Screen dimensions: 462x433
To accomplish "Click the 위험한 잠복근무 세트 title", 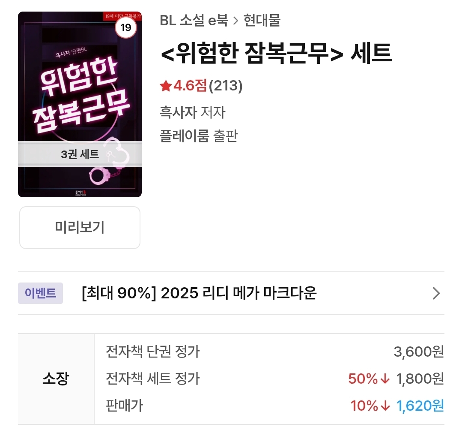I will click(276, 54).
